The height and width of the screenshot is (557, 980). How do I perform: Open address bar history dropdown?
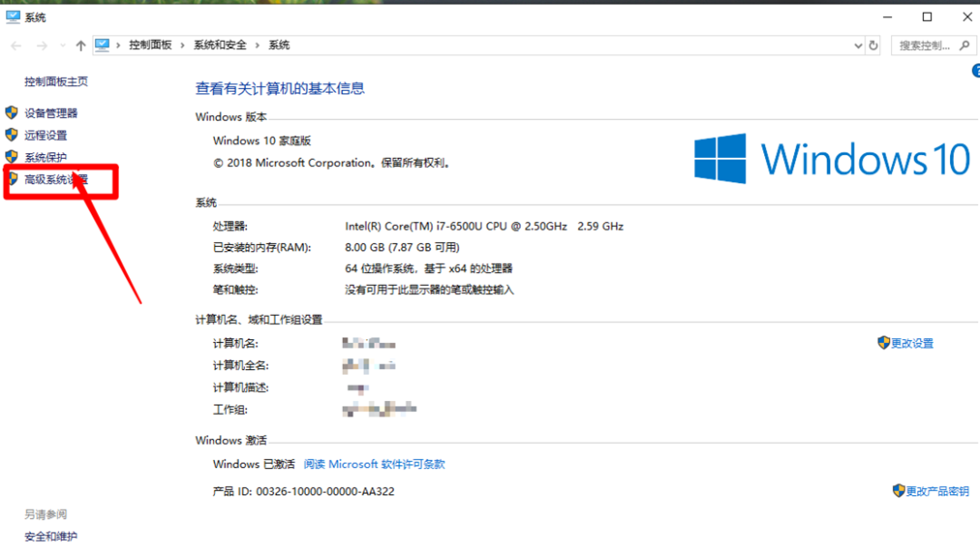(x=858, y=45)
